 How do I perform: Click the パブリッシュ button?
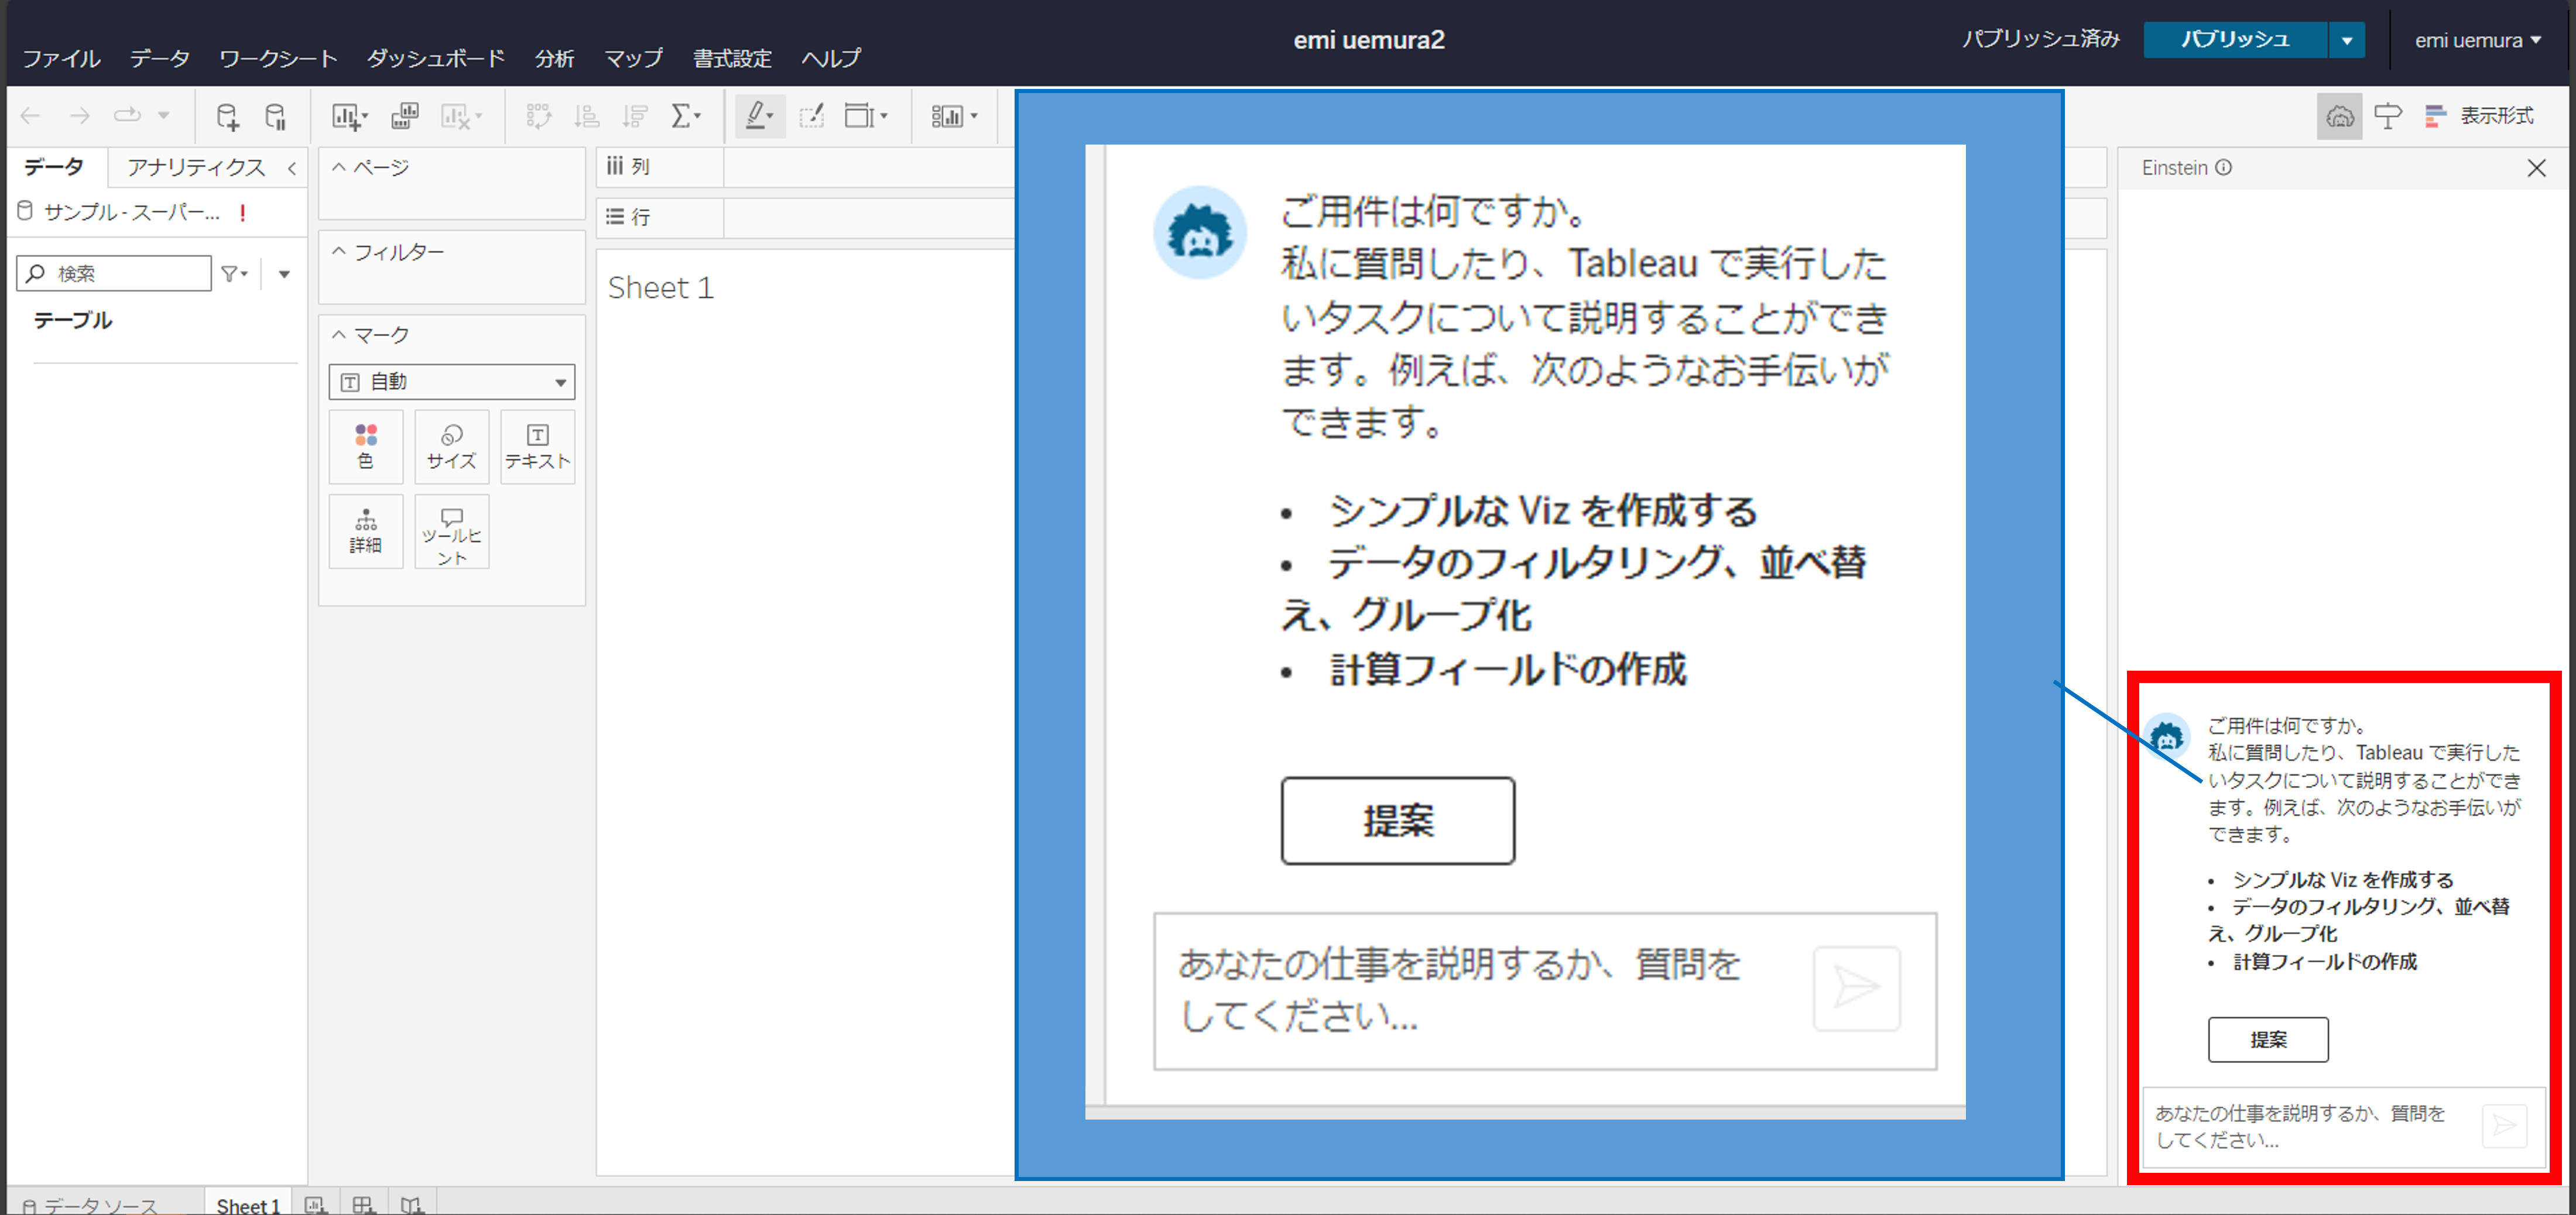[x=2235, y=40]
